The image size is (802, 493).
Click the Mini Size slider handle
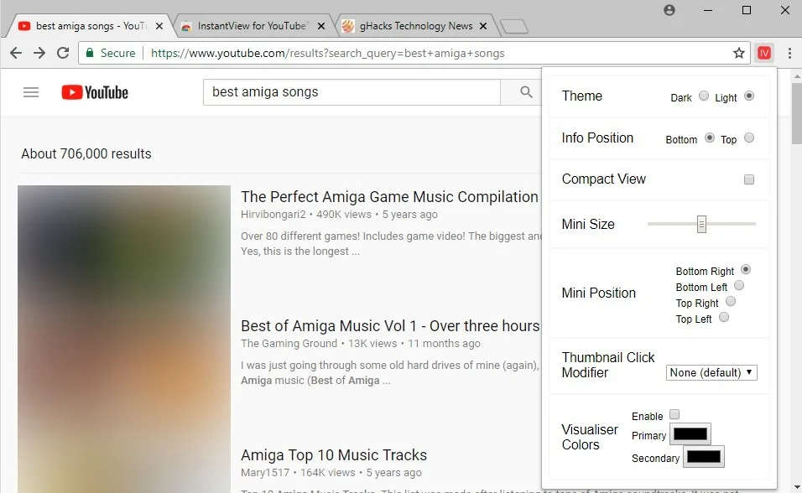701,224
